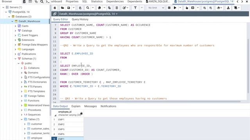
Task: Switch to the Dependents tab
Action: (135, 2)
